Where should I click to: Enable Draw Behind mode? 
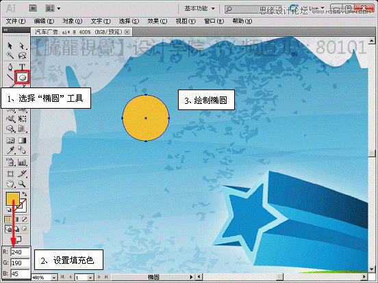(16, 228)
